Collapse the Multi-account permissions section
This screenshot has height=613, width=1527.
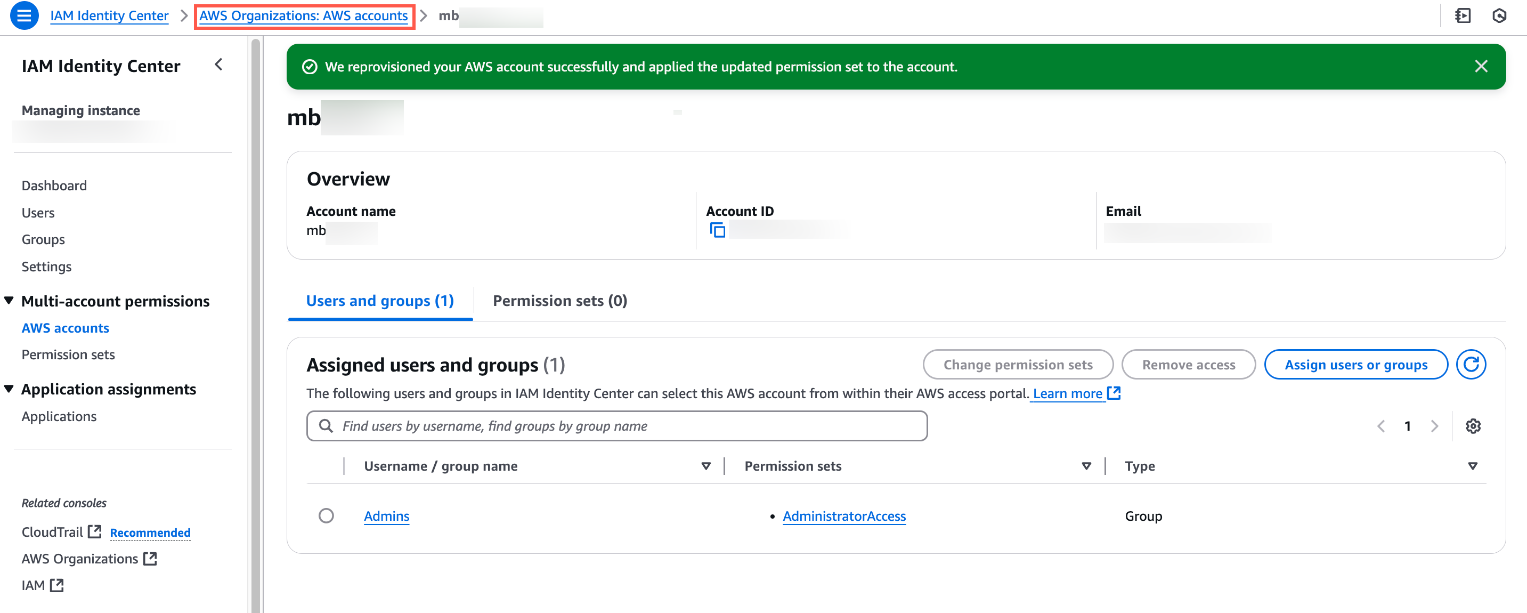tap(9, 301)
